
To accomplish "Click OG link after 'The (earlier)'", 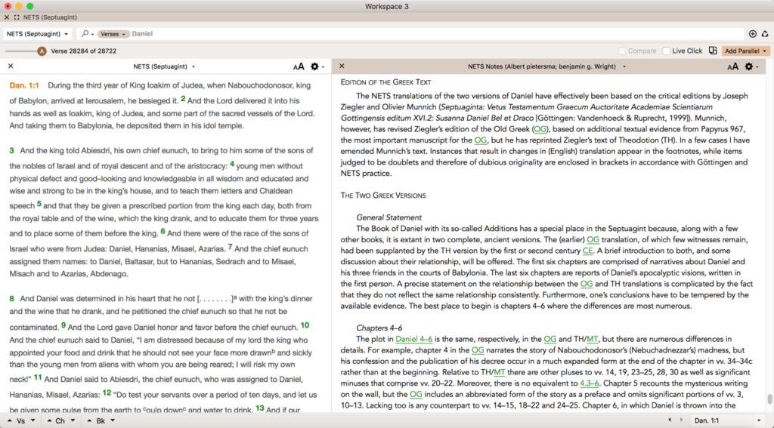I will (x=593, y=239).
